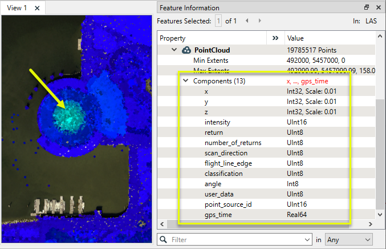Go to the next selected feature
The height and width of the screenshot is (249, 386).
pos(259,21)
